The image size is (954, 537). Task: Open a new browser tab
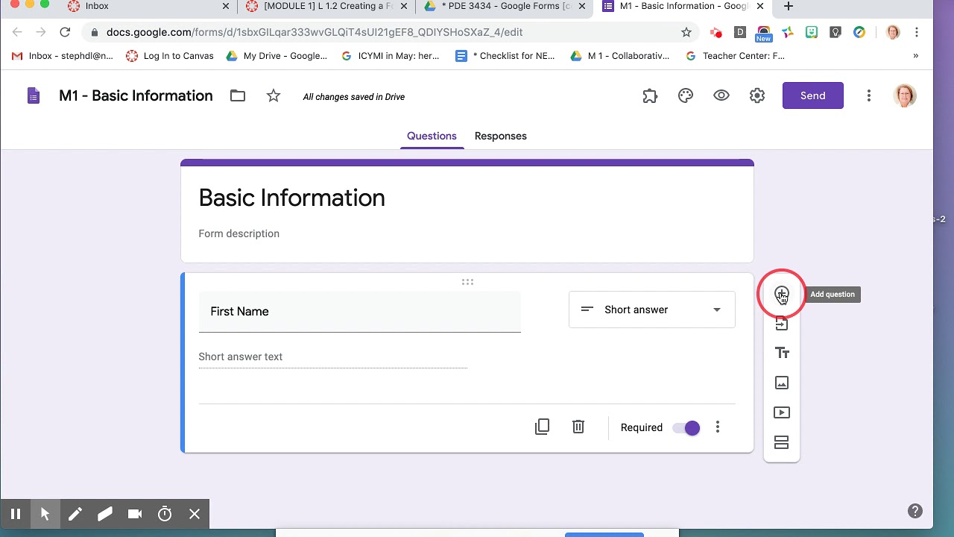[x=789, y=6]
